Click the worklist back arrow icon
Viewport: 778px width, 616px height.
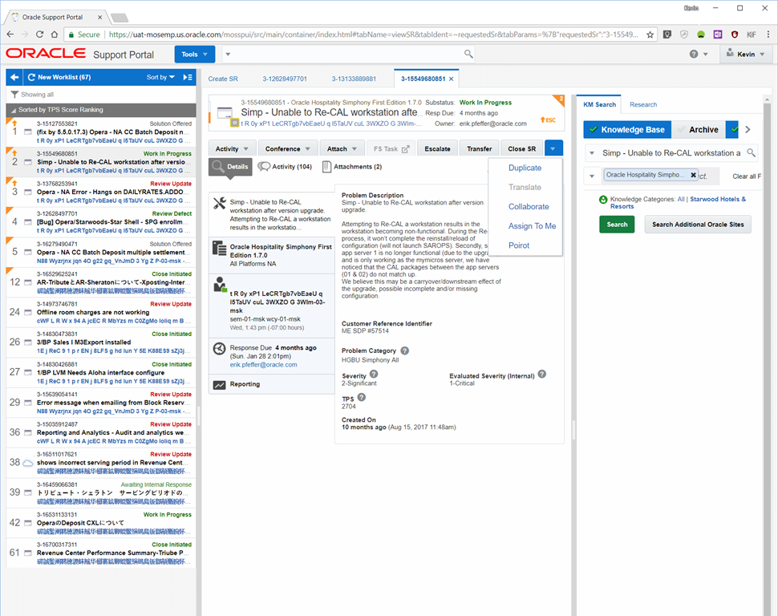(x=14, y=77)
